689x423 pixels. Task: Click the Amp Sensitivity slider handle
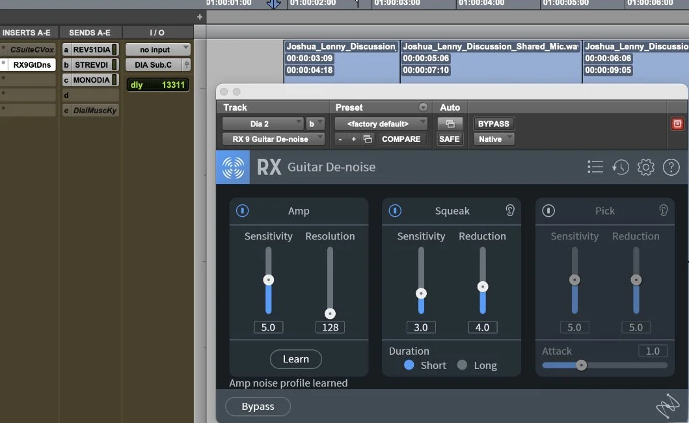[269, 280]
